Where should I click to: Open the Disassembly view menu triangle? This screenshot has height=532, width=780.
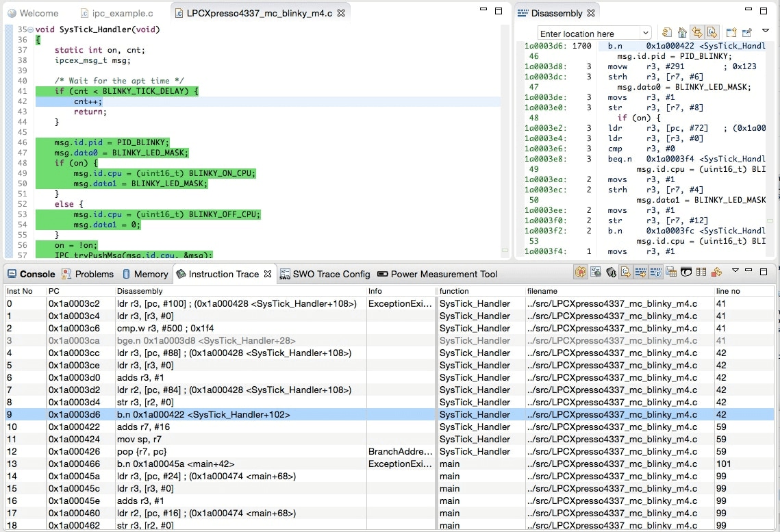tap(766, 31)
